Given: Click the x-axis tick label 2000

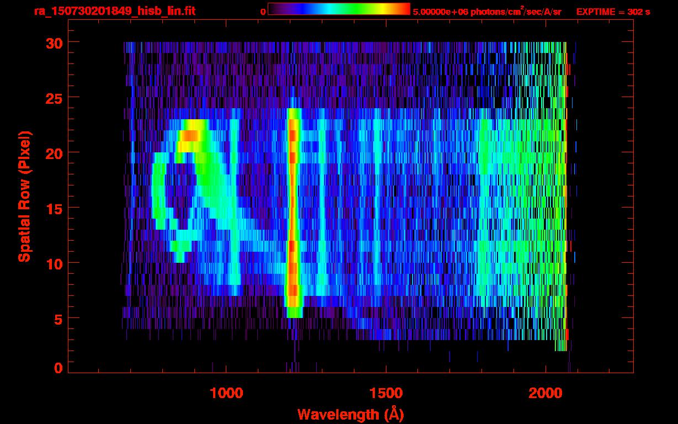Looking at the screenshot, I should pyautogui.click(x=545, y=393).
